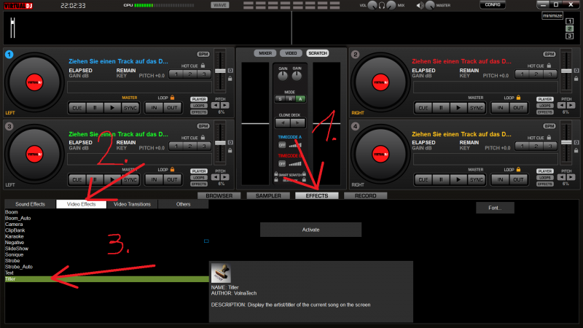This screenshot has height=328, width=583.
Task: Enable SYNC on deck 3
Action: point(130,179)
